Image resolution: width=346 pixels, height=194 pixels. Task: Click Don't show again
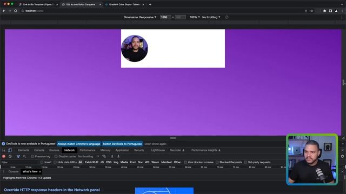(x=156, y=144)
